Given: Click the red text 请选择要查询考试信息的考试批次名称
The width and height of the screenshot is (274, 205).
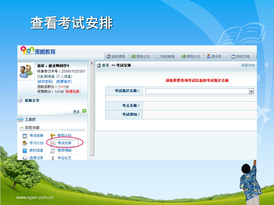Looking at the screenshot, I should (197, 80).
